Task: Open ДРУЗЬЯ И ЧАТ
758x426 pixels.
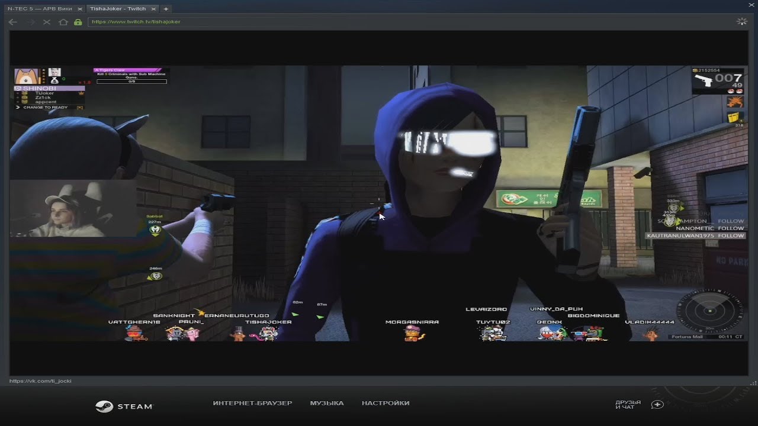Action: (x=628, y=405)
